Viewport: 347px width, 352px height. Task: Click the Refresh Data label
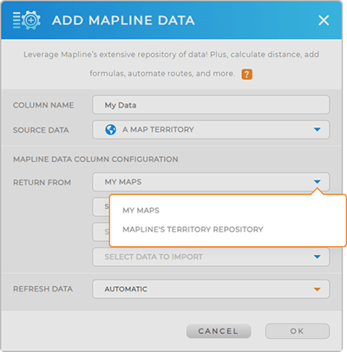coord(43,289)
